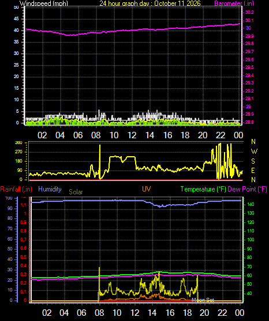The width and height of the screenshot is (269, 321).
Task: Click the "35" windspeed axis value
Action: (x=16, y=42)
